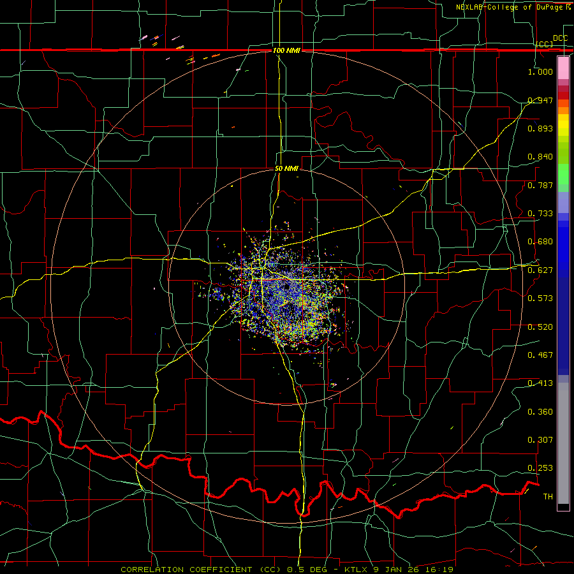Click the 0.413 scale value

[540, 383]
